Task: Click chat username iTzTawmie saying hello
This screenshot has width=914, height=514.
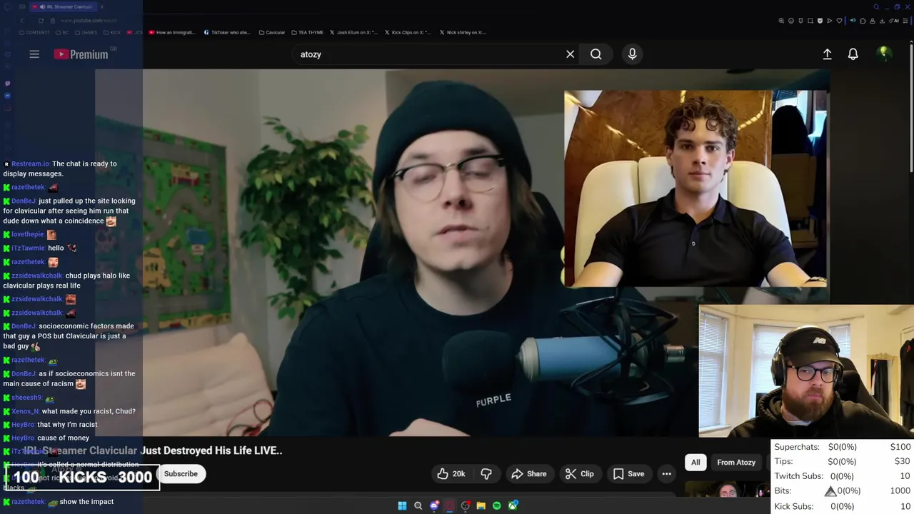Action: 28,248
